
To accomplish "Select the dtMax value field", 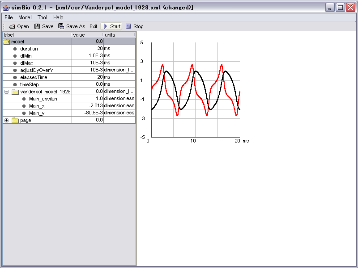I will (87, 63).
